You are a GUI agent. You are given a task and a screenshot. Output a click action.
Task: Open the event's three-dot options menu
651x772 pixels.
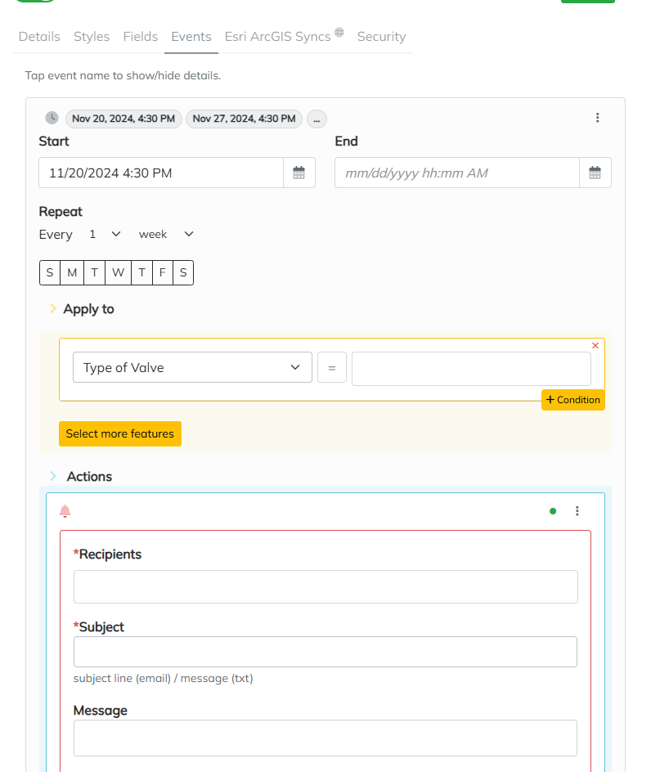click(x=598, y=118)
